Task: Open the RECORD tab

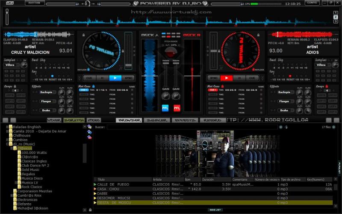Action: click(213, 120)
